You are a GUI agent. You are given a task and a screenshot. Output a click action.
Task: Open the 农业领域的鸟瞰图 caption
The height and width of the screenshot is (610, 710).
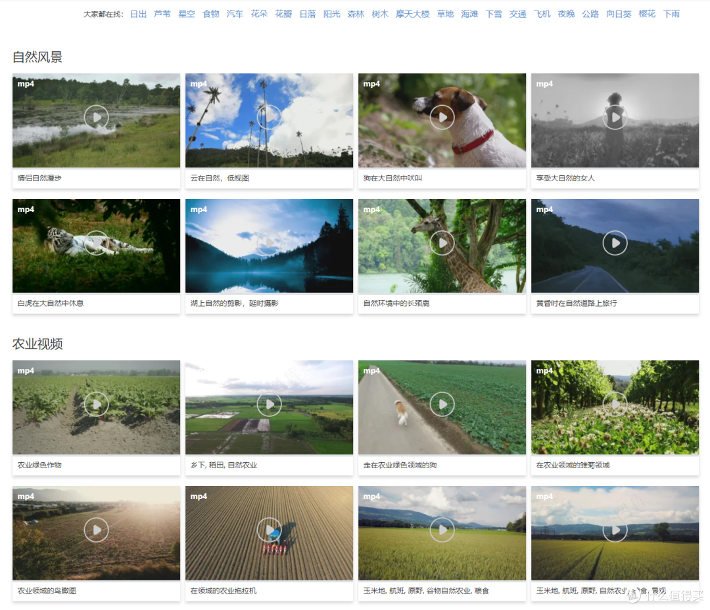[x=47, y=591]
